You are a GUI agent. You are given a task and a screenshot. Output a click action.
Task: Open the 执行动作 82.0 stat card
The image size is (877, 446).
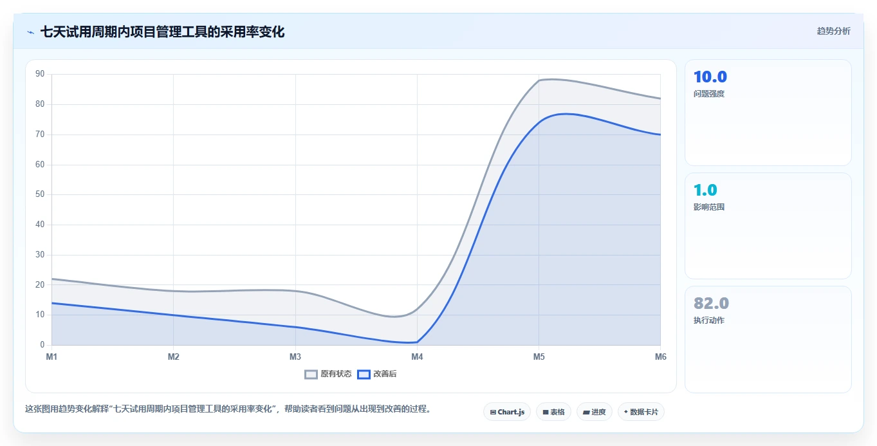(768, 339)
